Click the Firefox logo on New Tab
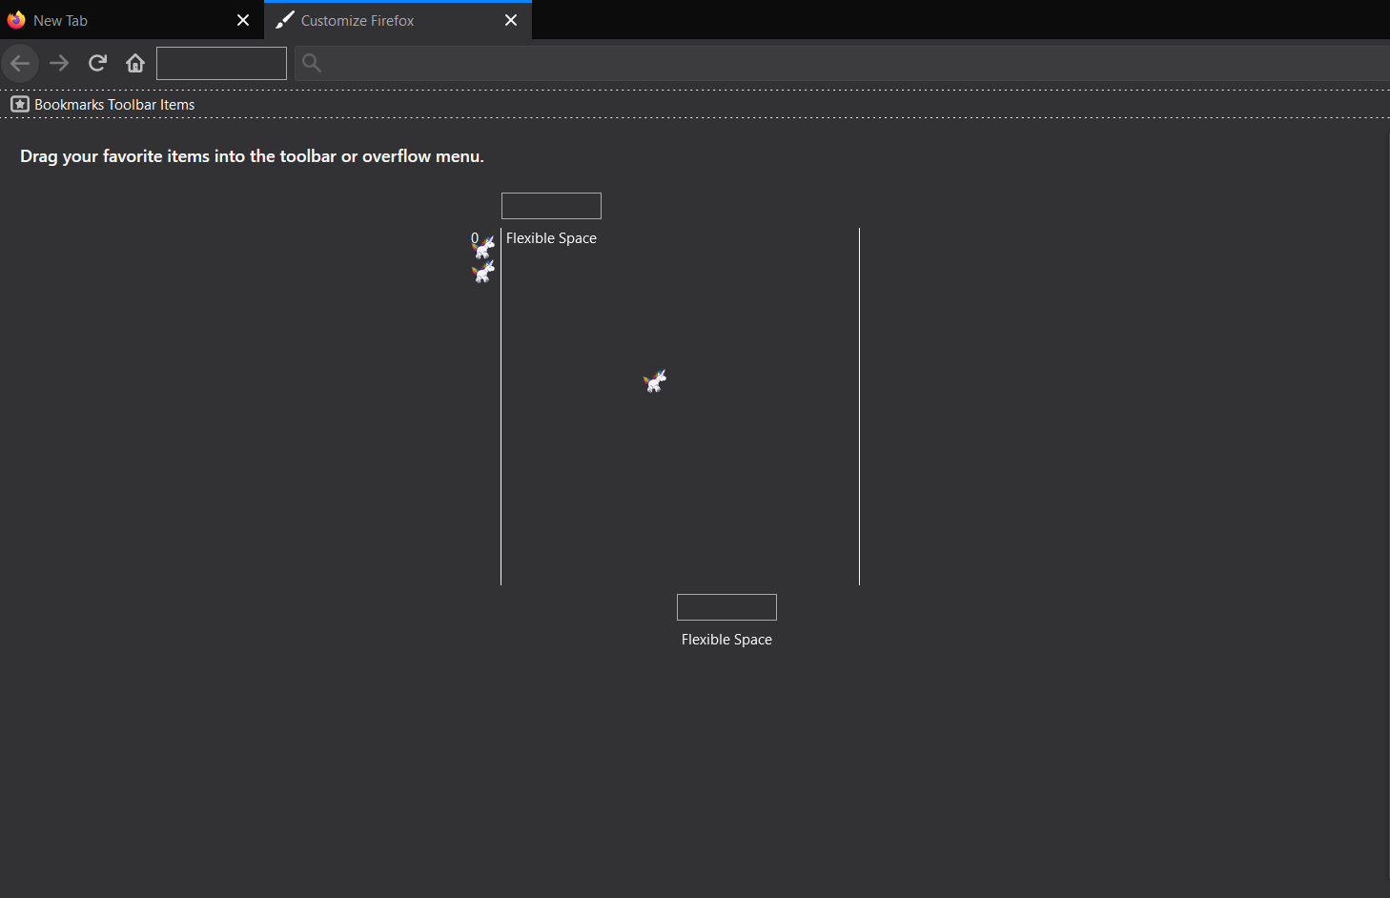Viewport: 1390px width, 898px height. pos(16,20)
